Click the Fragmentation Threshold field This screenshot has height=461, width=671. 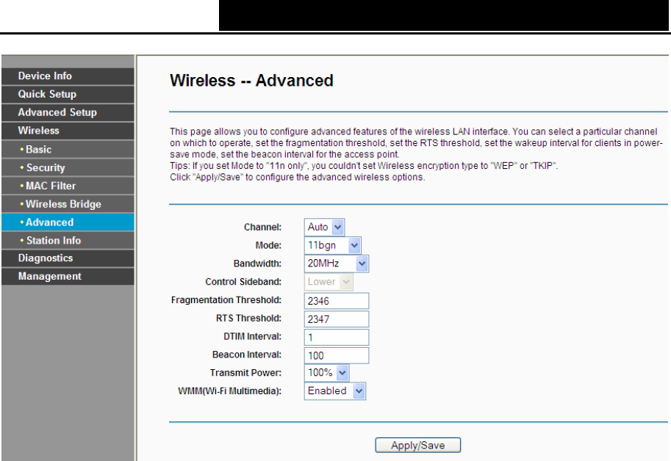[x=337, y=301]
